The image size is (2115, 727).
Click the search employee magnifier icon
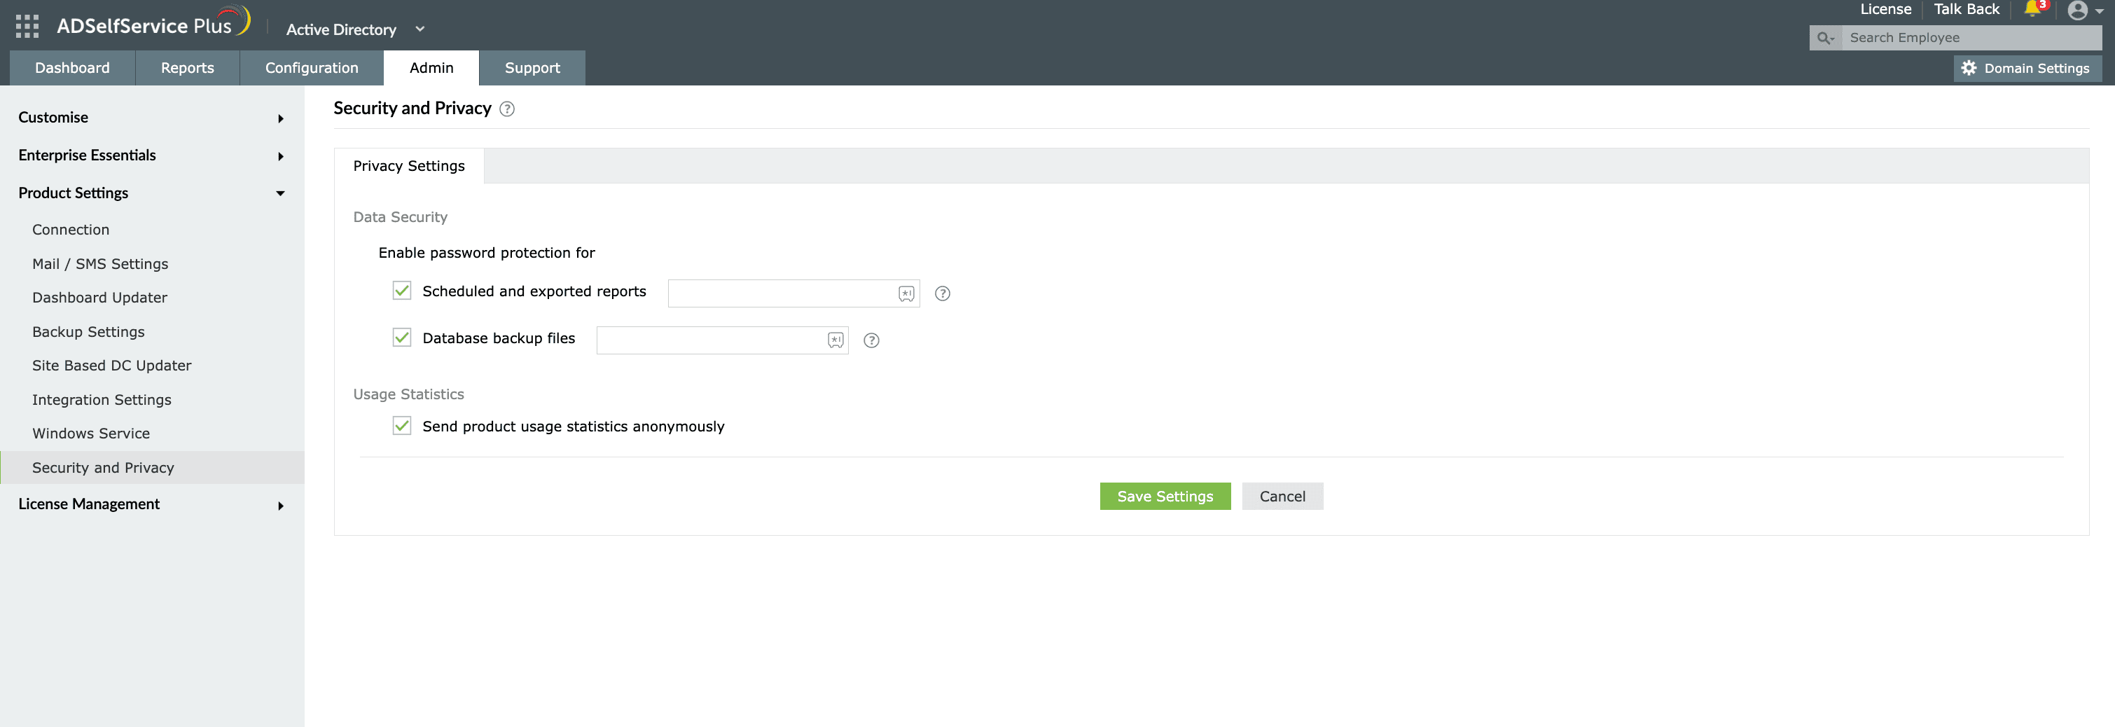click(1824, 38)
